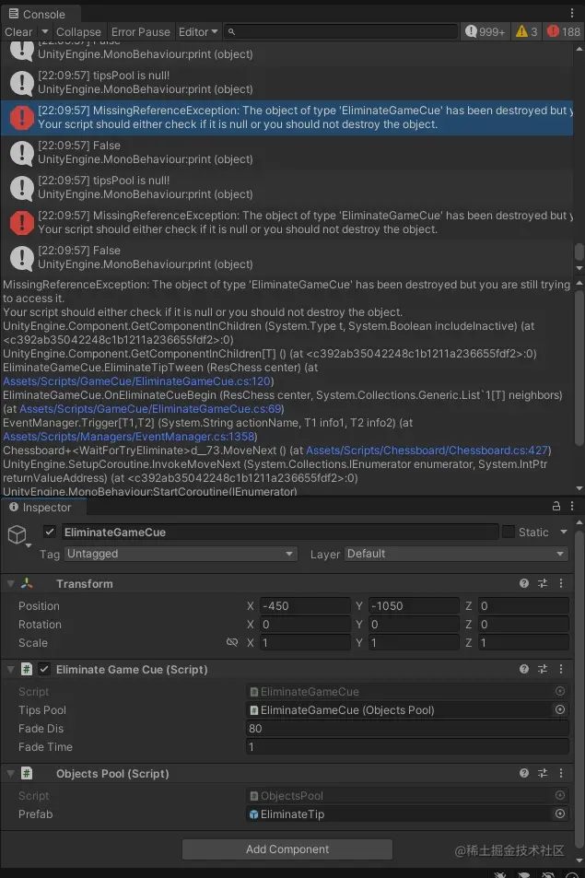Image resolution: width=585 pixels, height=878 pixels.
Task: Open the Layer dropdown showing Default
Action: coord(456,553)
